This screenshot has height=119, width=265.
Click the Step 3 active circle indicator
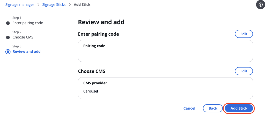8,51
